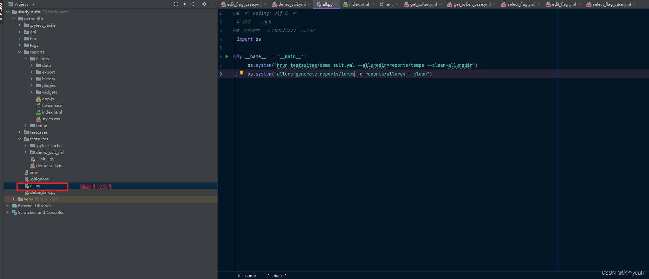
Task: Expand Scratches and Consoles node
Action: (x=8, y=212)
